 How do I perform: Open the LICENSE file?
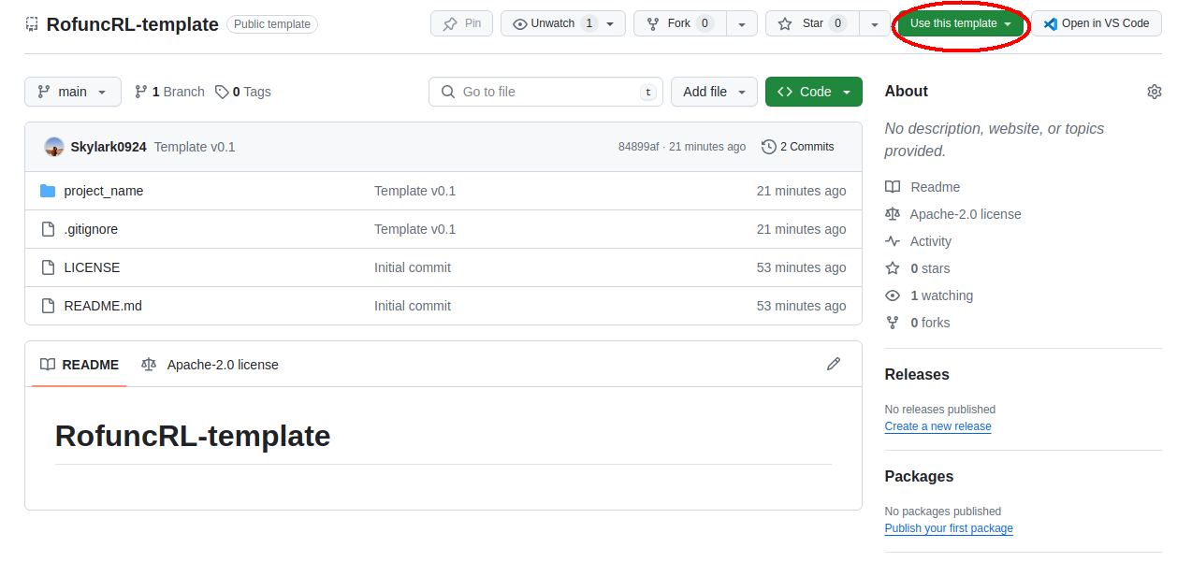[92, 267]
